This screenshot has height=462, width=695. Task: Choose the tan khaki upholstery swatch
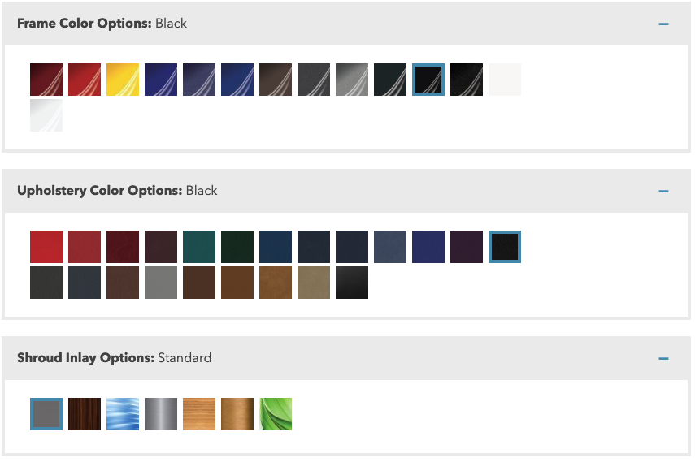click(x=314, y=283)
